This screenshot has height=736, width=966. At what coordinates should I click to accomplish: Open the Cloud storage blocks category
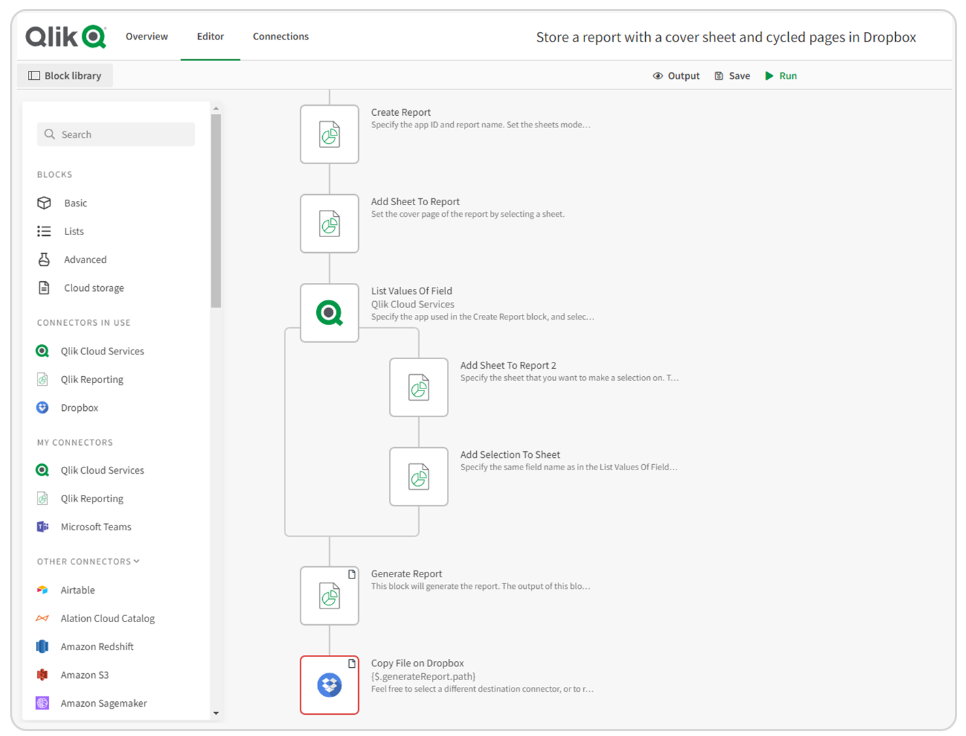80,288
